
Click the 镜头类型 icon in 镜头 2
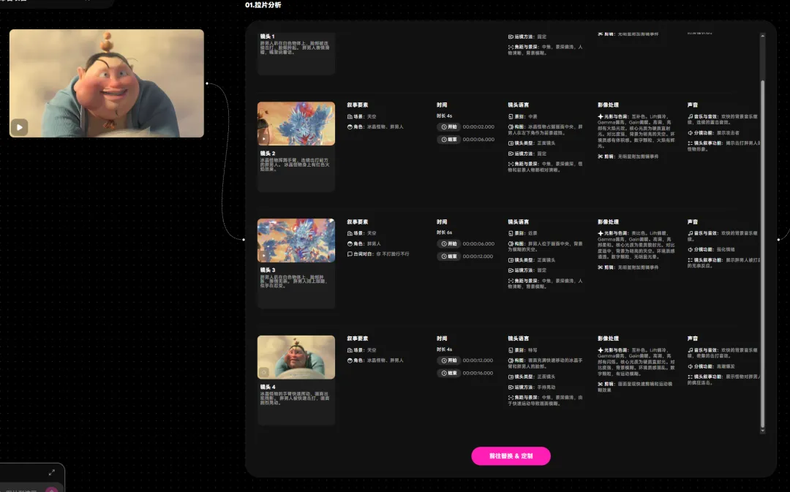pyautogui.click(x=511, y=143)
